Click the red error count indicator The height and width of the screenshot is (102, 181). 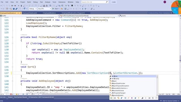pyautogui.click(x=12, y=94)
